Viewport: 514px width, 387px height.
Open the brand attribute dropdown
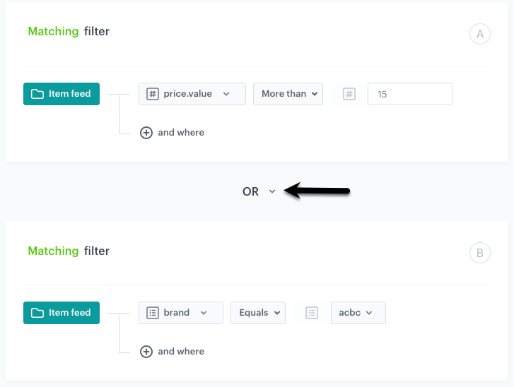coord(180,313)
